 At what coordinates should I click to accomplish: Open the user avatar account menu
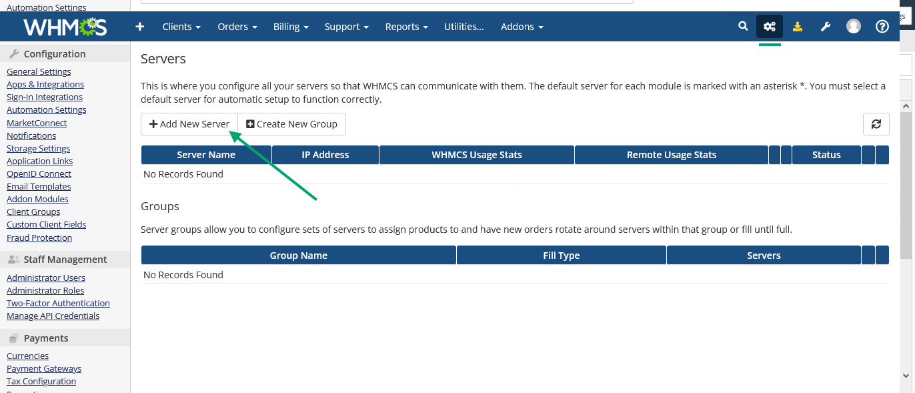(854, 27)
